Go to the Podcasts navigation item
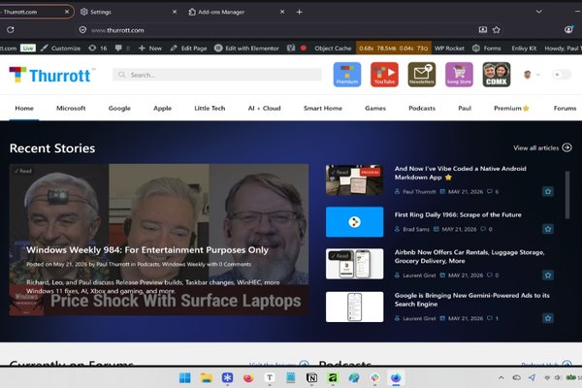The height and width of the screenshot is (388, 582). click(x=422, y=108)
